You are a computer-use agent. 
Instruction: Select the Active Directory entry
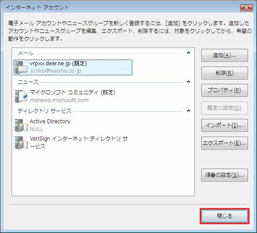(x=73, y=125)
